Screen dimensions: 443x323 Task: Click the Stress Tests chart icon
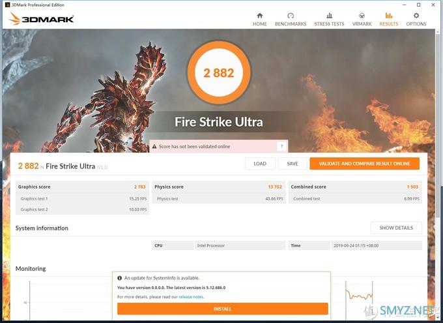point(329,15)
